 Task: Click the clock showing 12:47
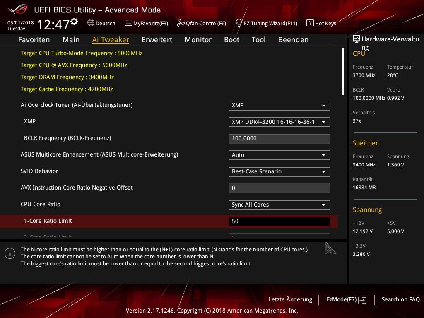[x=53, y=24]
